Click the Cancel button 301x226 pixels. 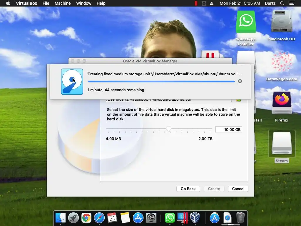(238, 189)
